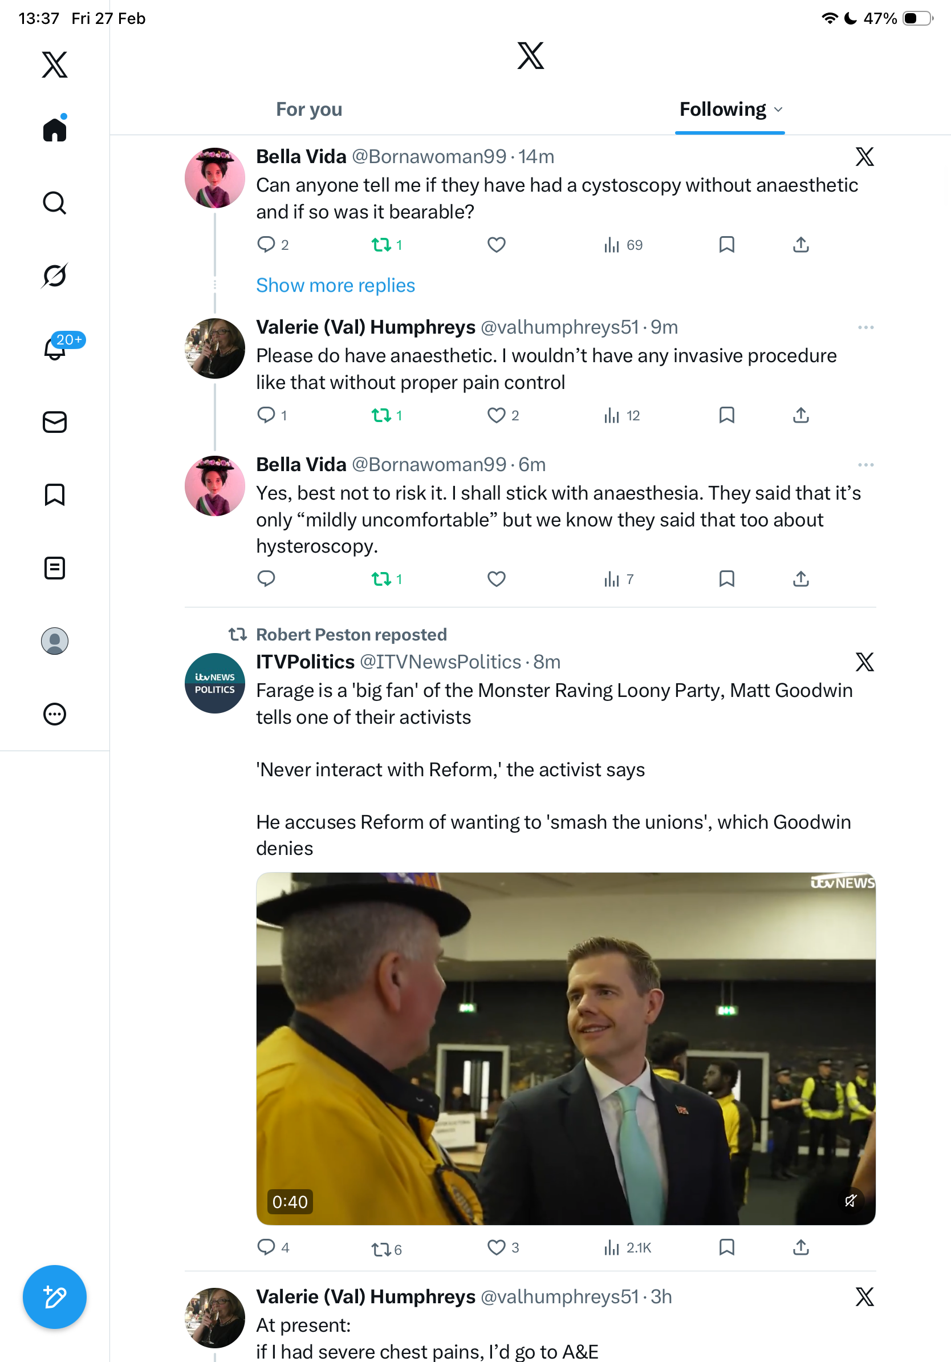Open Search from the sidebar
Viewport: 951px width, 1362px height.
[55, 203]
